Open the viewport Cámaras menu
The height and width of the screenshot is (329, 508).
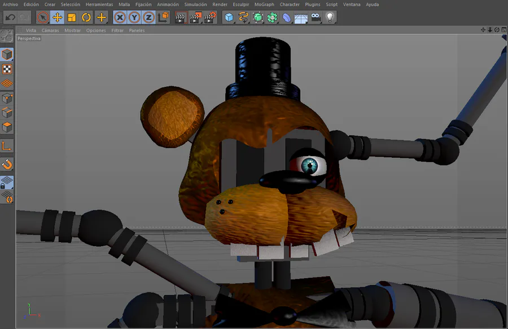pos(50,30)
